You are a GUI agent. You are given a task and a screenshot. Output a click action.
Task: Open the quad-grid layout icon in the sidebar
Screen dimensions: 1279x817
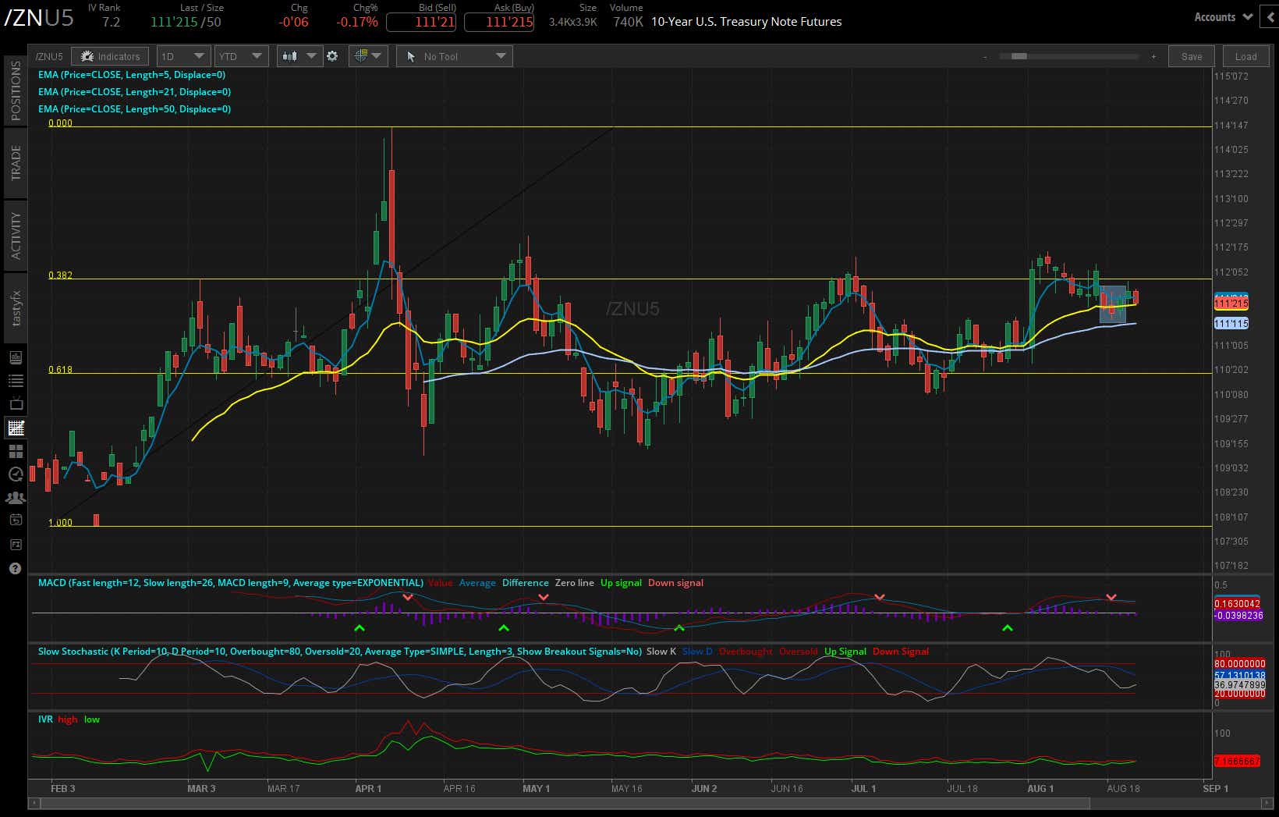[15, 450]
